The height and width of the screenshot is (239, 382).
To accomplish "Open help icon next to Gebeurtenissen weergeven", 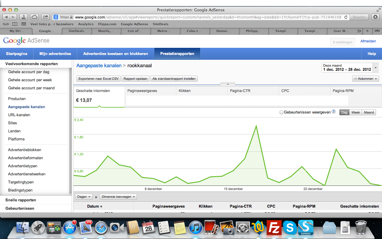I will click(x=334, y=112).
